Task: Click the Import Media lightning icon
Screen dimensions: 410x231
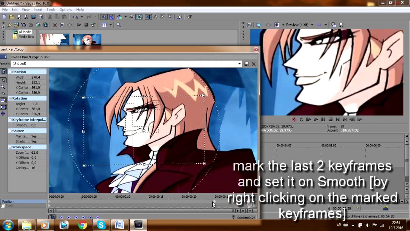Action: pos(10,25)
